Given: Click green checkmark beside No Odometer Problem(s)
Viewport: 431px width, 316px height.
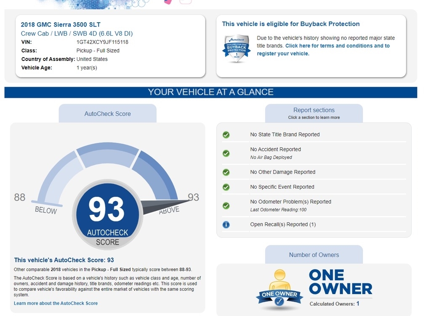Looking at the screenshot, I should (x=226, y=206).
